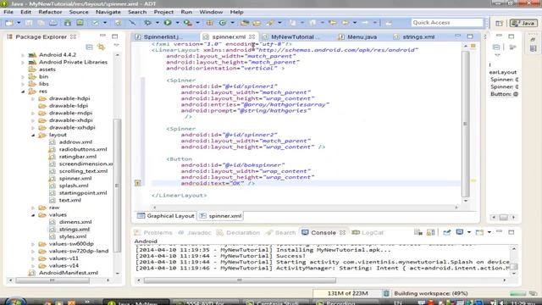Image resolution: width=542 pixels, height=305 pixels.
Task: Click the Building workspace progress bar
Action: tap(517, 293)
